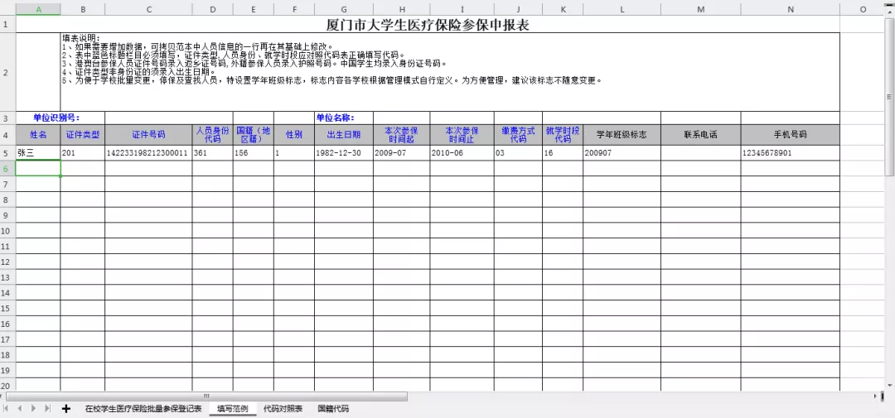The height and width of the screenshot is (418, 895).
Task: Select row 19 header
Action: [x=7, y=370]
